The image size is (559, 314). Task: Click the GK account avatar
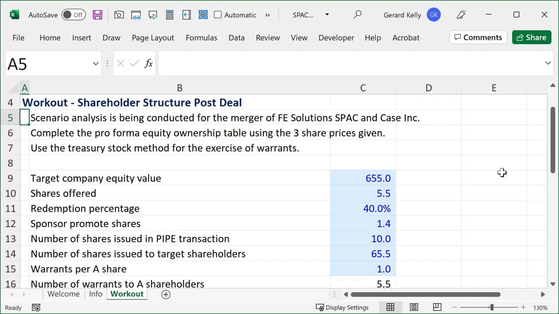click(434, 15)
